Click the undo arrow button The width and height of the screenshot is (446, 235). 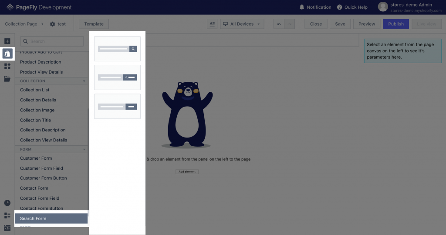(279, 24)
